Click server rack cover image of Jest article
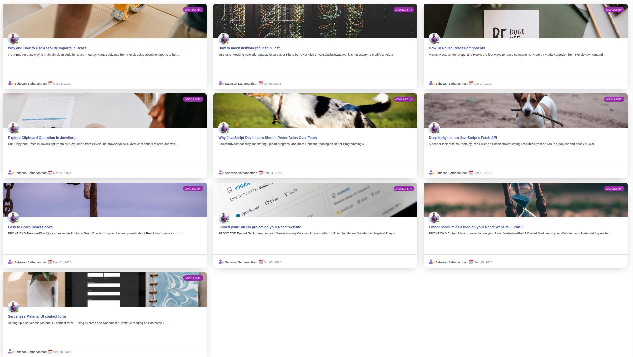The height and width of the screenshot is (357, 633). (315, 21)
